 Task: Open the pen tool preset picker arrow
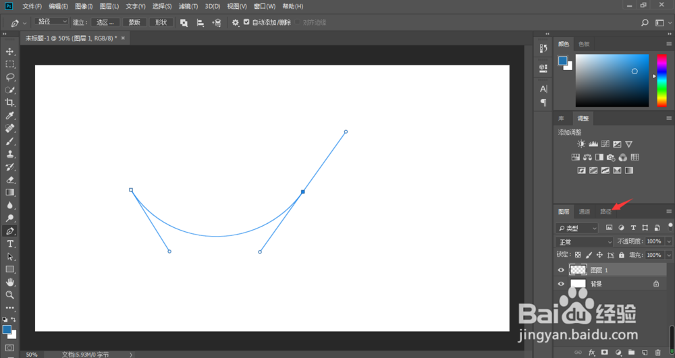(x=24, y=23)
